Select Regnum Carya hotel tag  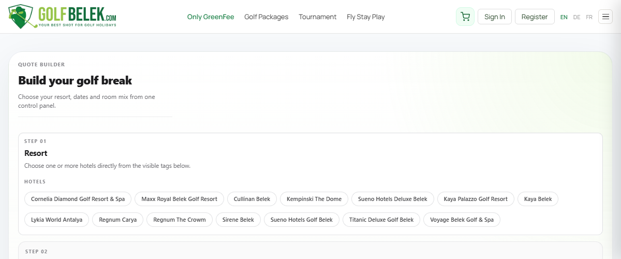(118, 220)
